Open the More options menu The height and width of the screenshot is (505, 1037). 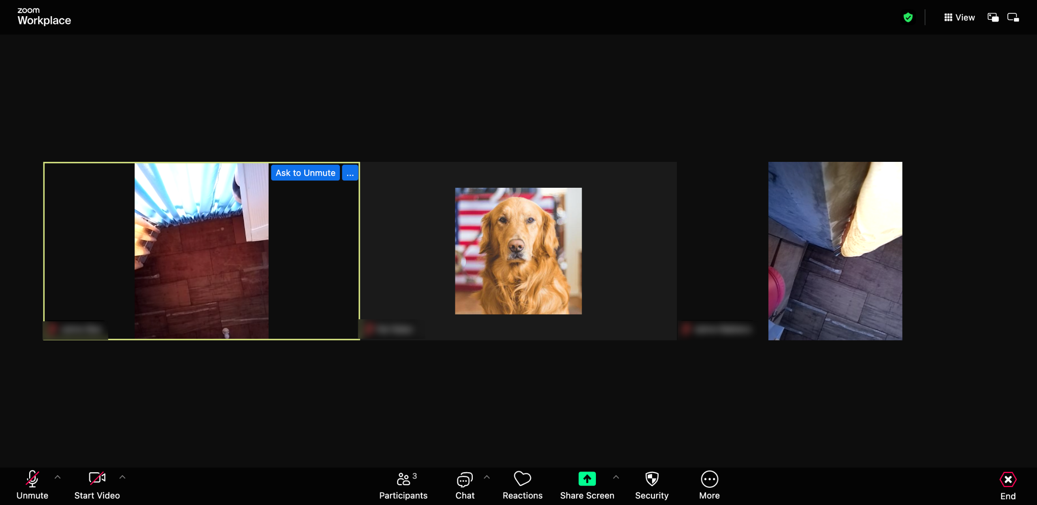(709, 485)
